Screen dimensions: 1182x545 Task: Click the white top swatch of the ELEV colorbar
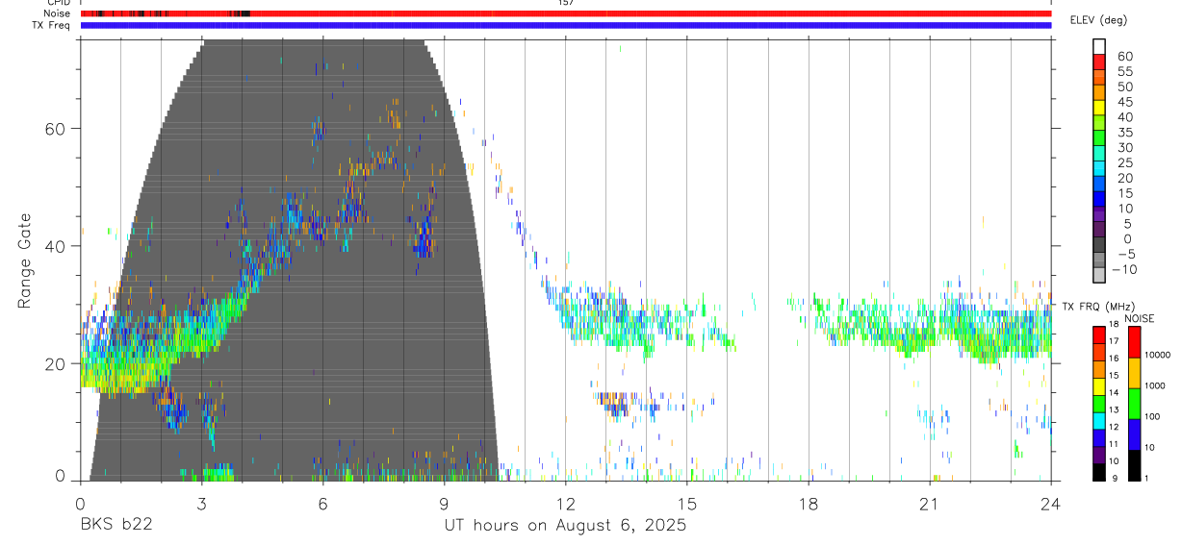(1099, 48)
